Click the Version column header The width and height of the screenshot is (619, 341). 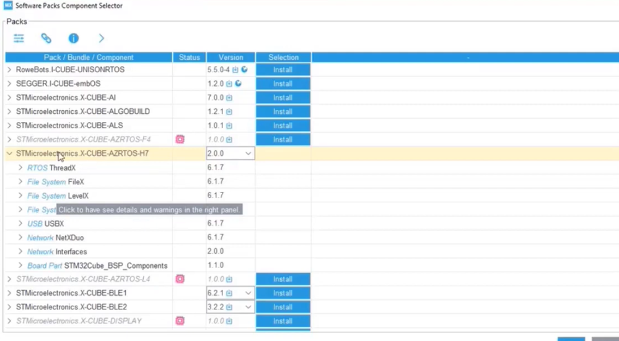[231, 58]
